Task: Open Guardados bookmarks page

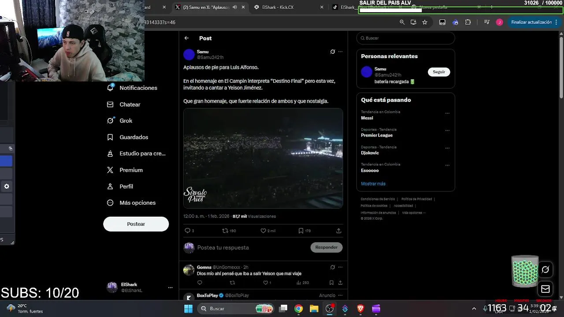Action: click(x=128, y=137)
